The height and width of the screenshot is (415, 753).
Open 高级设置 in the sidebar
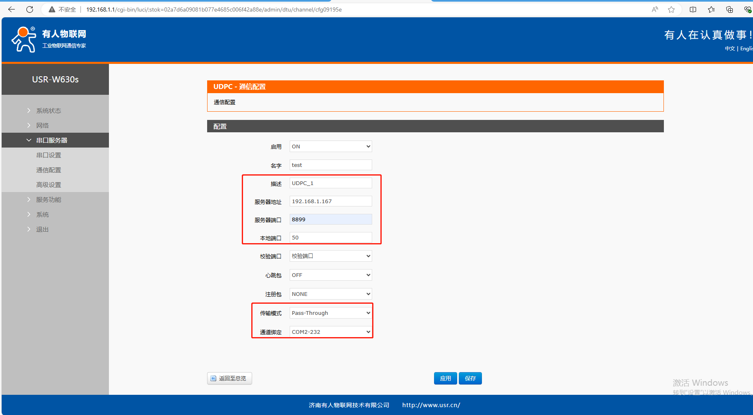[x=49, y=185]
